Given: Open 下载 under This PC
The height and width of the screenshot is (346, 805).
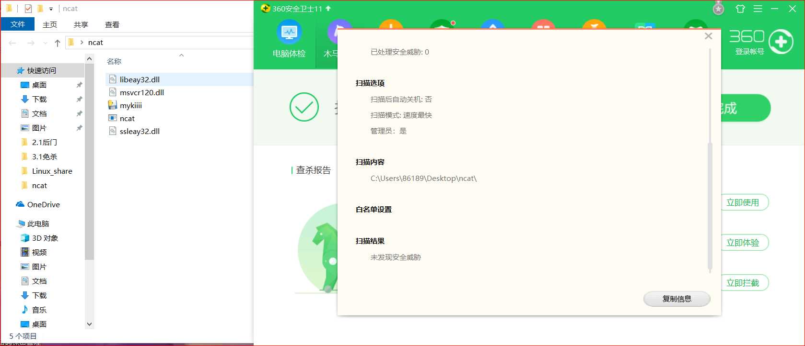Looking at the screenshot, I should [39, 295].
